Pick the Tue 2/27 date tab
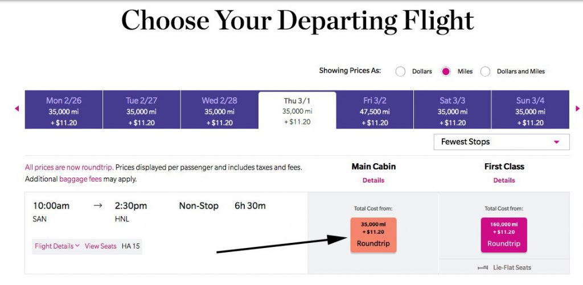The height and width of the screenshot is (285, 583). coord(142,110)
